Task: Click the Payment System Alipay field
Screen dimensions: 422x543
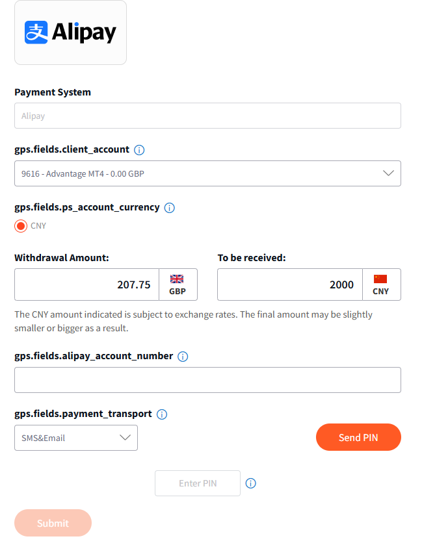Action: coord(207,116)
